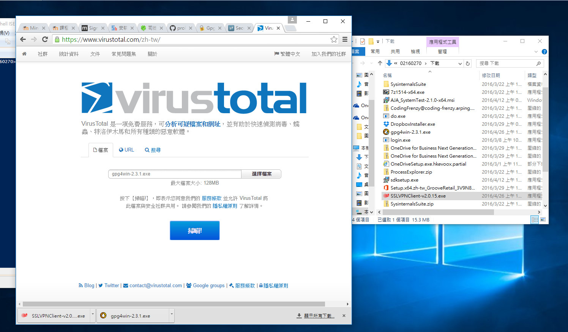Open the Explorer quick access toolbar dropdown

[x=378, y=42]
